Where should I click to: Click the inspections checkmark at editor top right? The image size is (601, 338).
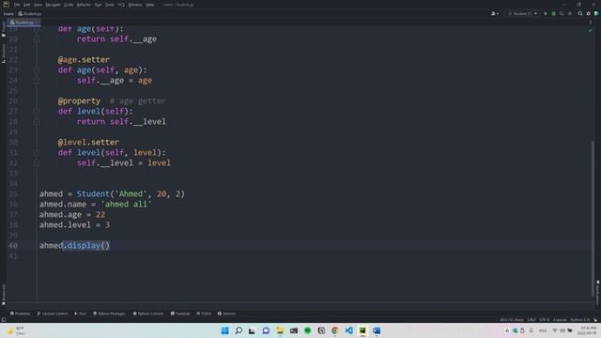click(x=591, y=30)
